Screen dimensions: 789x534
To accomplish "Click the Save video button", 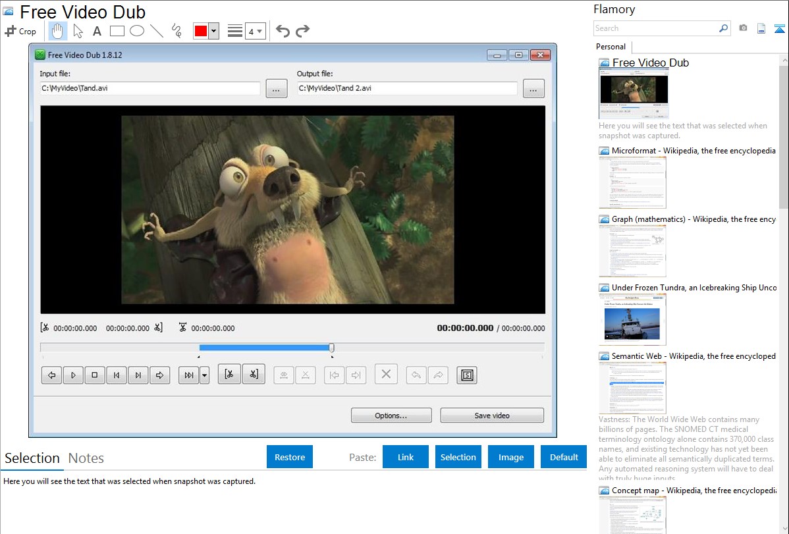I will coord(492,415).
